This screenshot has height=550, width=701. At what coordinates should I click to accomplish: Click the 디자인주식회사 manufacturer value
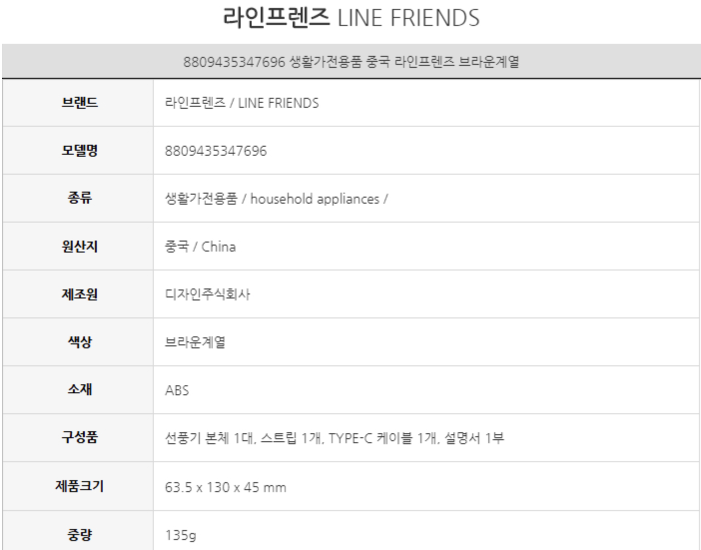(x=207, y=294)
